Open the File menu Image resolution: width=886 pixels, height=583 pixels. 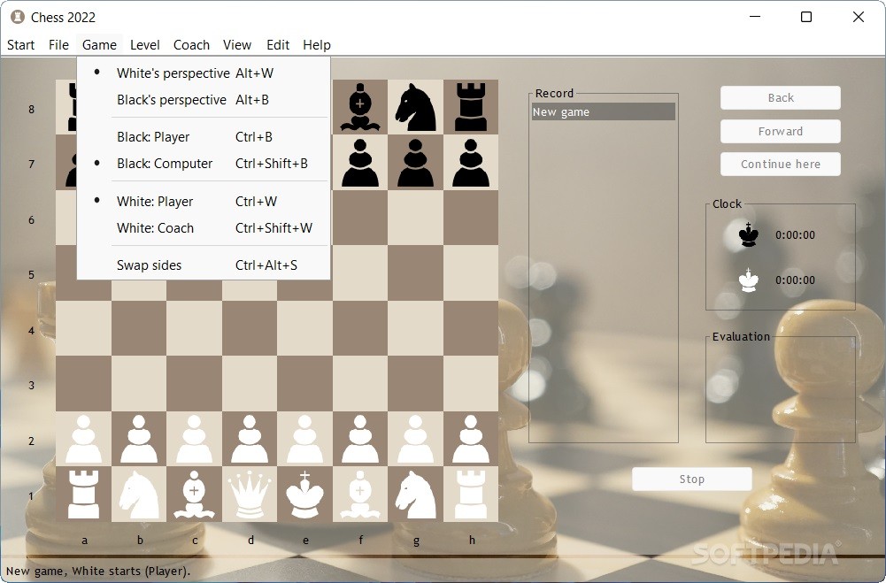(x=58, y=44)
